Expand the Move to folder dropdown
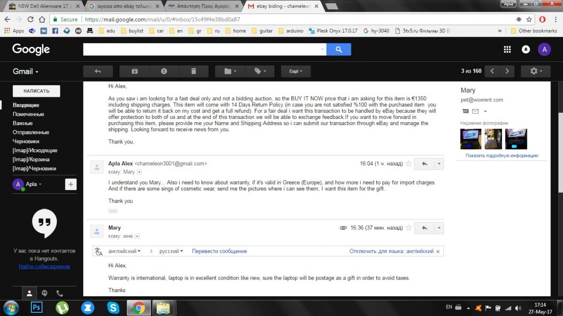 [x=230, y=71]
